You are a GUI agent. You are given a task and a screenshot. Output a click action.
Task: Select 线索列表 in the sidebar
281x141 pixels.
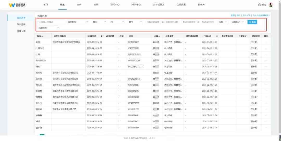[21, 18]
